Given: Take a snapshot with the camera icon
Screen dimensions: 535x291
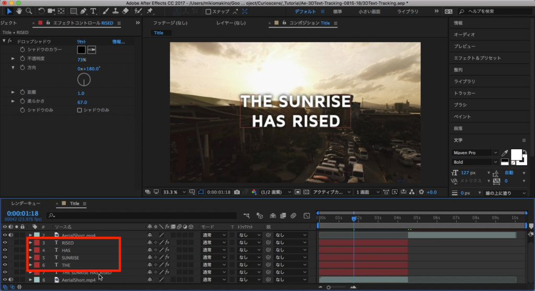Looking at the screenshot, I should coord(237,192).
